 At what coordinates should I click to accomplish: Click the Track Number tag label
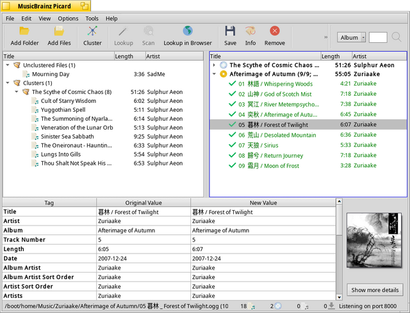[x=24, y=240]
